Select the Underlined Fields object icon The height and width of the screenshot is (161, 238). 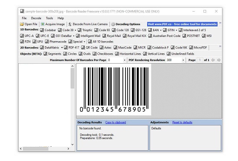[168, 54]
